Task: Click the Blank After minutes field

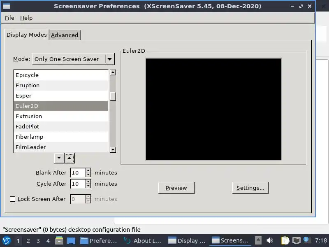Action: (78, 172)
